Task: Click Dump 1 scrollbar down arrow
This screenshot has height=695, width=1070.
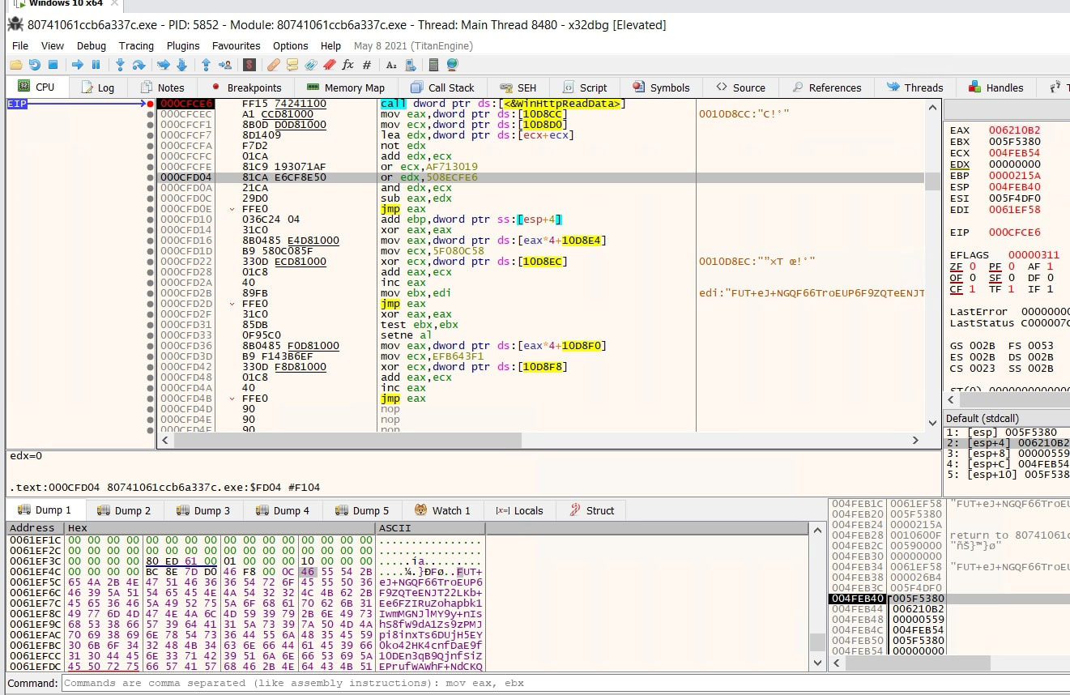Action: pyautogui.click(x=816, y=663)
